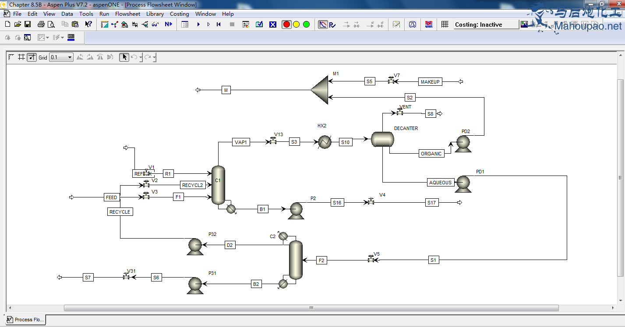This screenshot has height=327, width=625.
Task: Open the File menu
Action: click(x=17, y=14)
